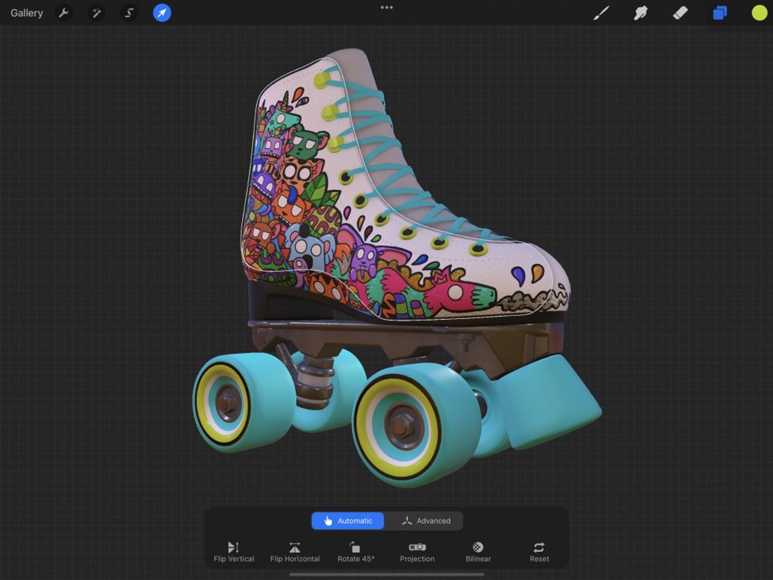Activate the Transform arrow tool

click(x=161, y=13)
